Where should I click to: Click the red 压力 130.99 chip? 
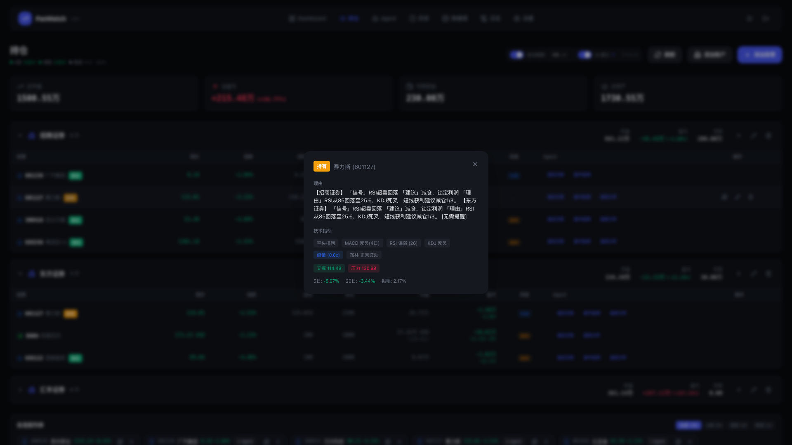[363, 268]
